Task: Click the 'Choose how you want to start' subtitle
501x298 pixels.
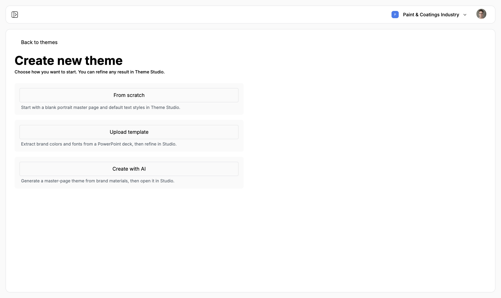Action: [x=90, y=72]
